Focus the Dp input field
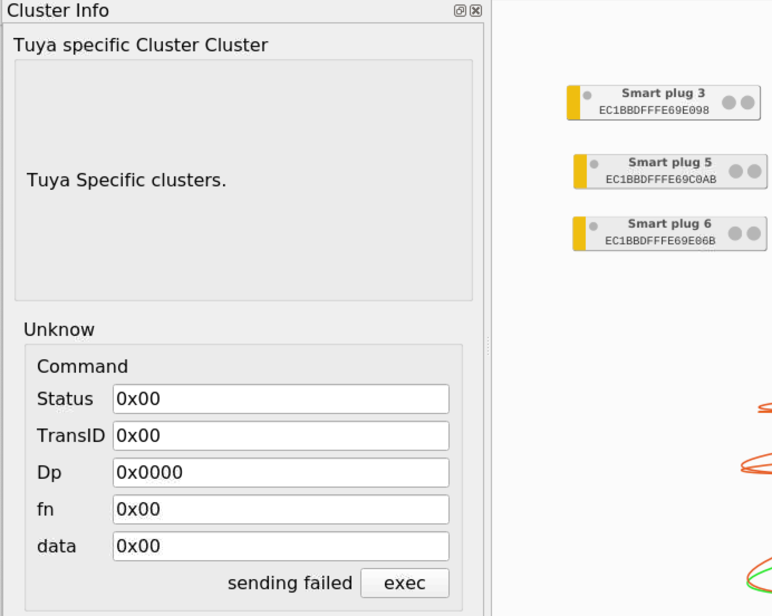Viewport: 772px width, 616px height. pyautogui.click(x=281, y=473)
